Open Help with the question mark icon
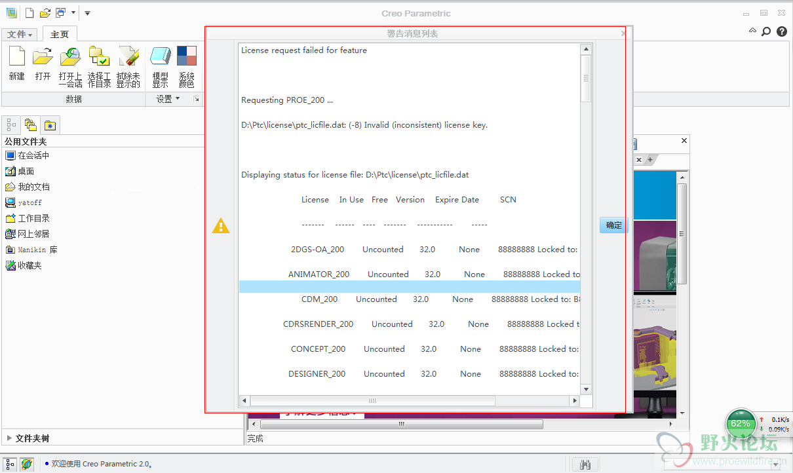 [782, 31]
